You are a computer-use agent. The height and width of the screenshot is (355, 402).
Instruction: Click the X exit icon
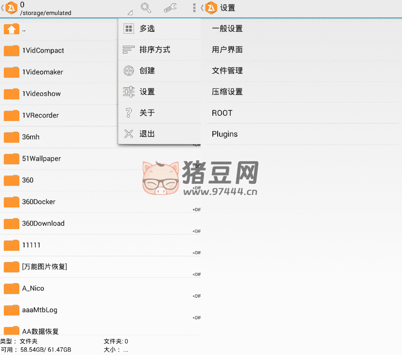pyautogui.click(x=129, y=134)
